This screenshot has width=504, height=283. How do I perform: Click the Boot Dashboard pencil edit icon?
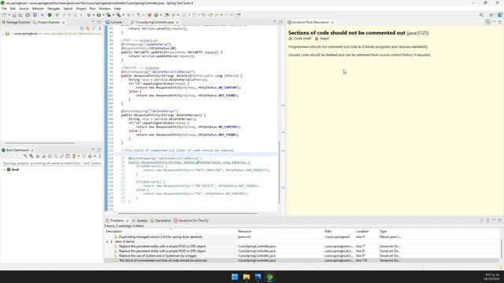(61, 156)
